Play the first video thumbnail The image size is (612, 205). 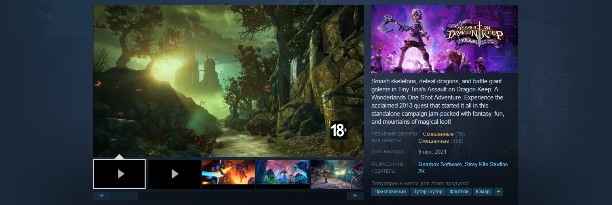coord(119,174)
